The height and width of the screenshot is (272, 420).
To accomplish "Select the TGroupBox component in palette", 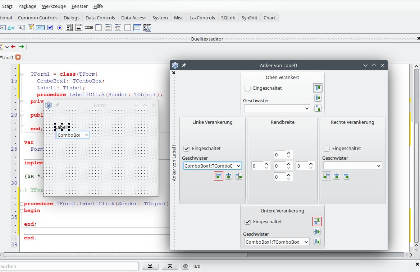I will click(x=99, y=28).
